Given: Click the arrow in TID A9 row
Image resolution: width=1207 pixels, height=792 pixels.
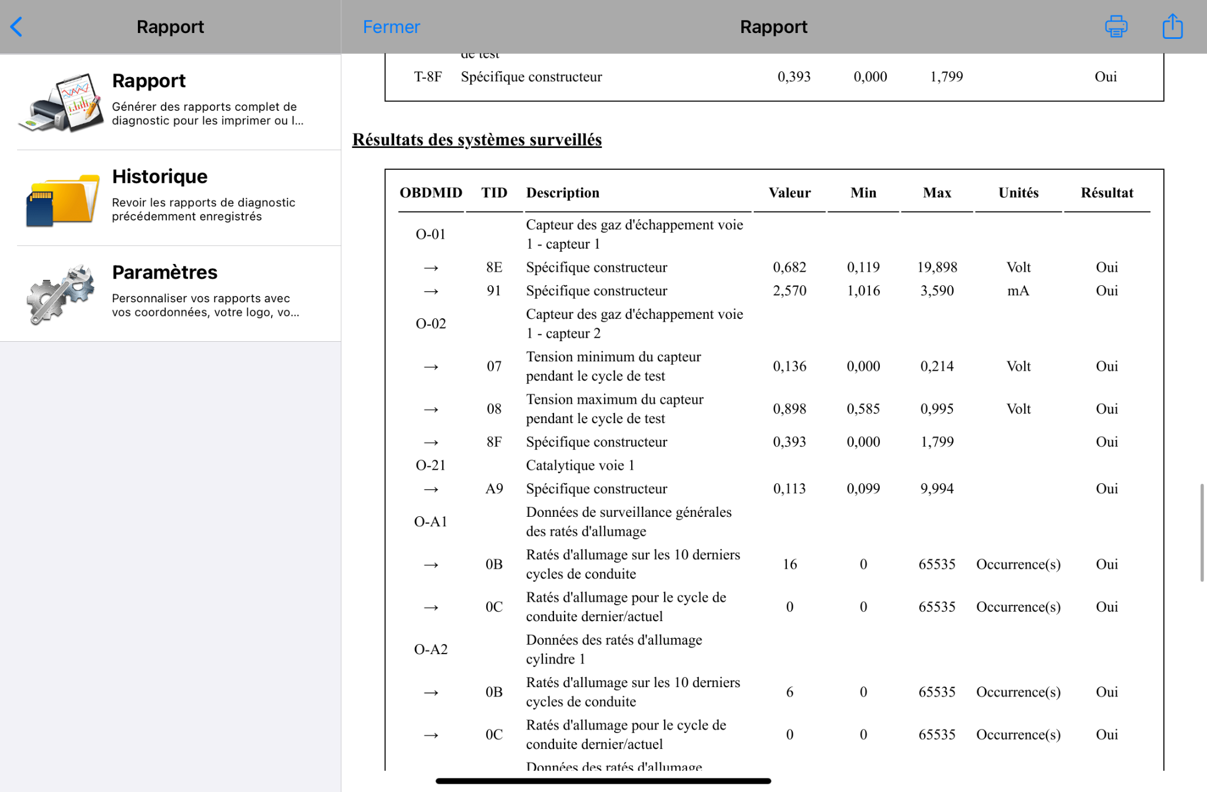Looking at the screenshot, I should [431, 489].
